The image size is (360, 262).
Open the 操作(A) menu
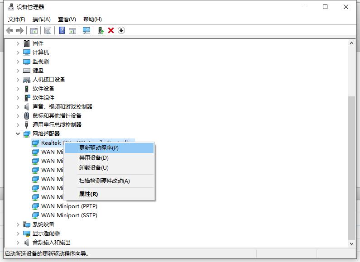42,19
